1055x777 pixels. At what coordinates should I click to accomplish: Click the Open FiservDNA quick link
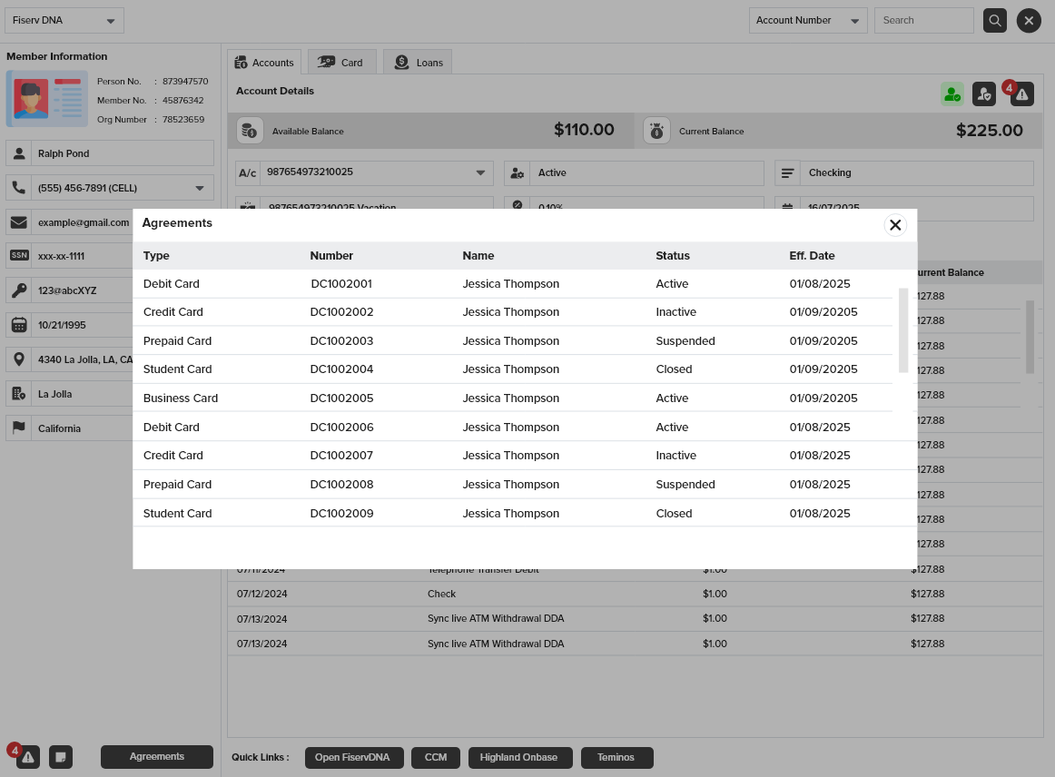point(354,758)
